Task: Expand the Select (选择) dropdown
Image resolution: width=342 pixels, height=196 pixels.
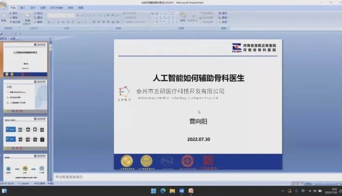Action: point(227,22)
